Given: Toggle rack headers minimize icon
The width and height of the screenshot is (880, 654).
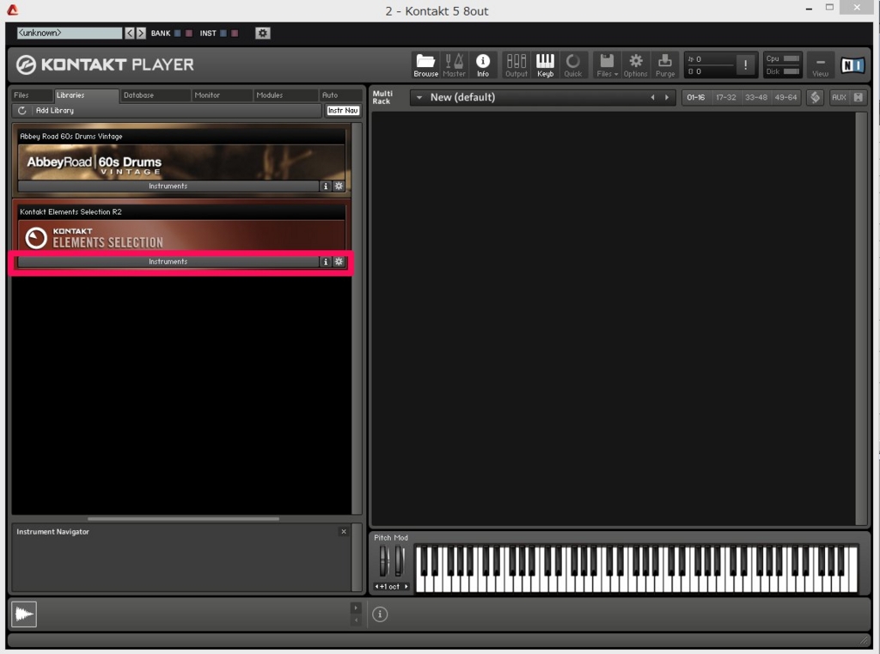Looking at the screenshot, I should coord(859,97).
